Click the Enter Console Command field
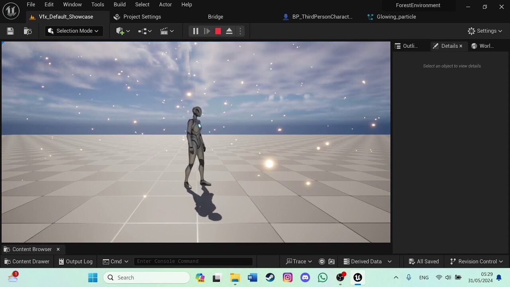510x287 pixels. pos(193,261)
